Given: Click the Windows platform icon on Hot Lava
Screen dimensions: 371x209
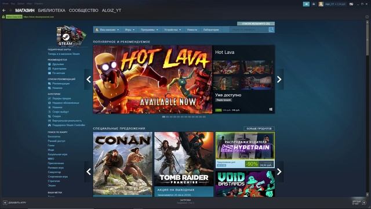Looking at the screenshot, I should (x=271, y=109).
